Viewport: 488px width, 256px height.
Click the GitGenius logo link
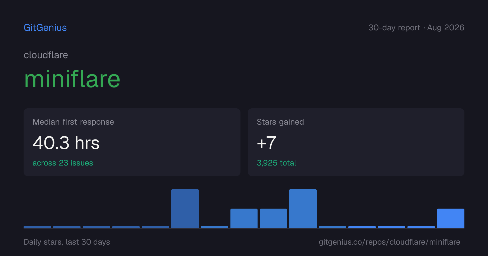click(x=45, y=28)
